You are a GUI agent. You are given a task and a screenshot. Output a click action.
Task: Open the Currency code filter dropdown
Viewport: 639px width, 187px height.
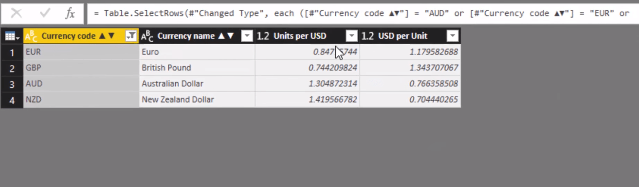coord(130,36)
